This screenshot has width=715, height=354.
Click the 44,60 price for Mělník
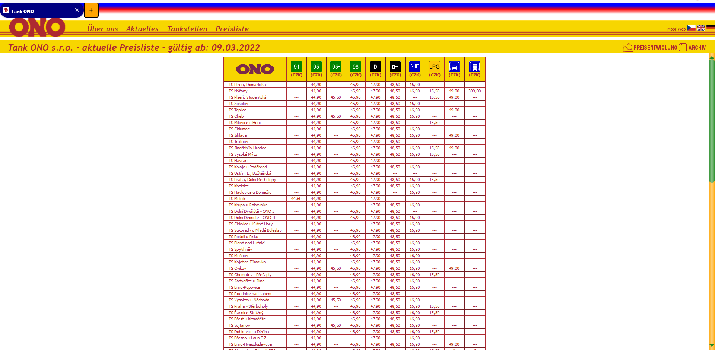[296, 199]
